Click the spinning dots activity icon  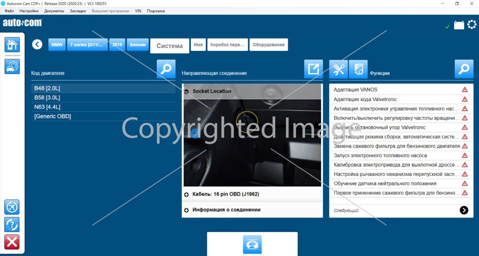pos(472,25)
